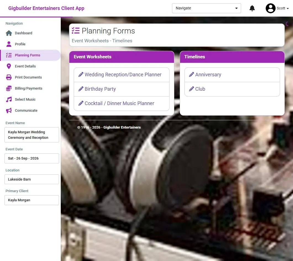Open Cocktail / Dinner Music Planner worksheet
293x261 pixels.
(x=122, y=103)
